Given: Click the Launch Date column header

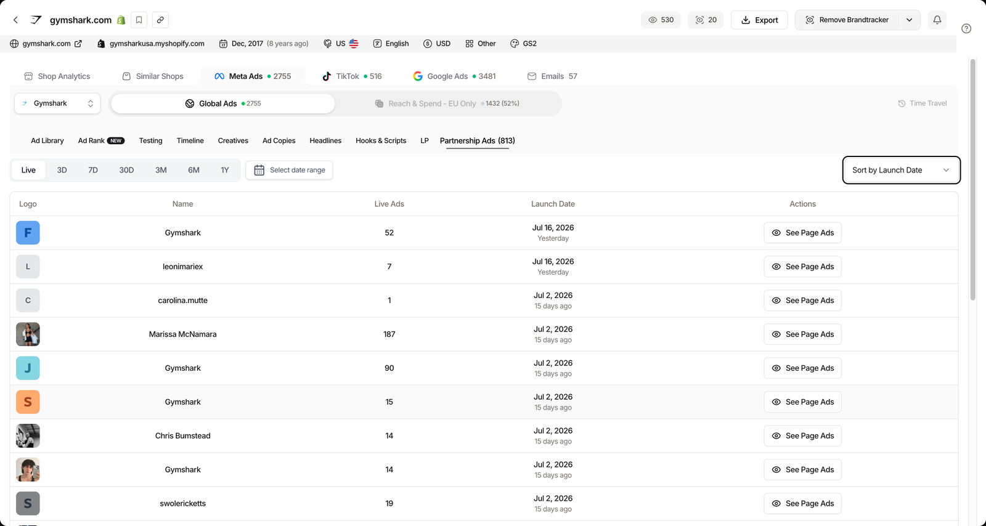Looking at the screenshot, I should [x=553, y=204].
